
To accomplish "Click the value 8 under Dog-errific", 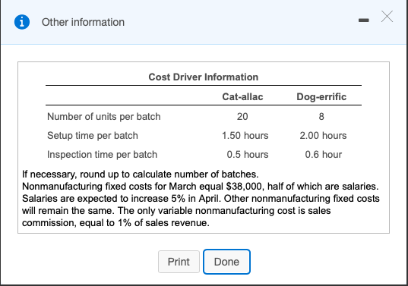I will [x=321, y=117].
